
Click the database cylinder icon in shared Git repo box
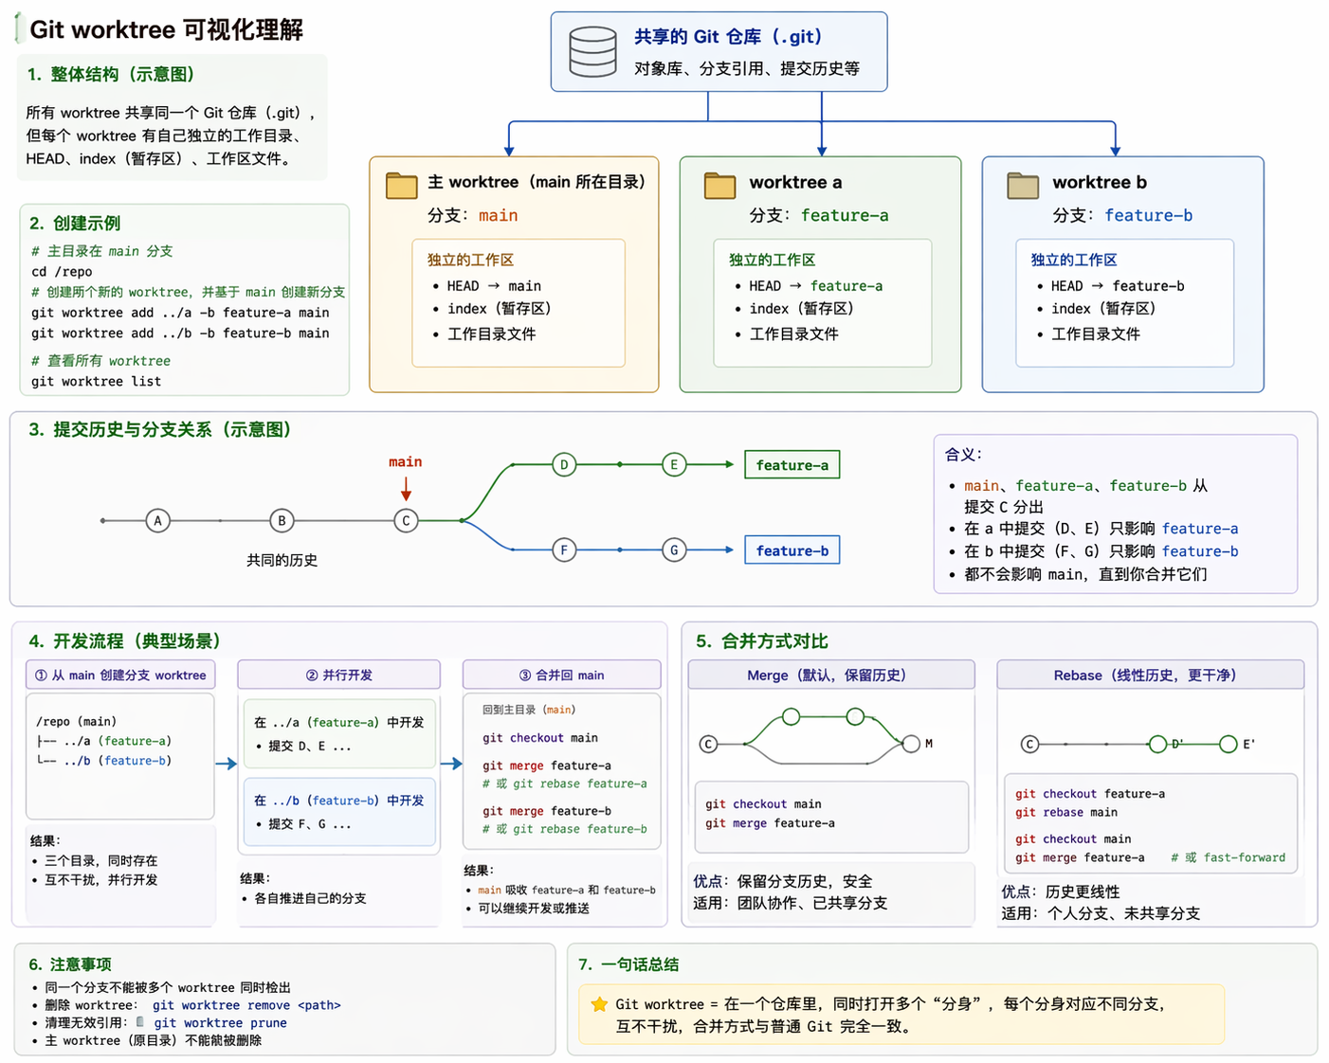point(592,52)
